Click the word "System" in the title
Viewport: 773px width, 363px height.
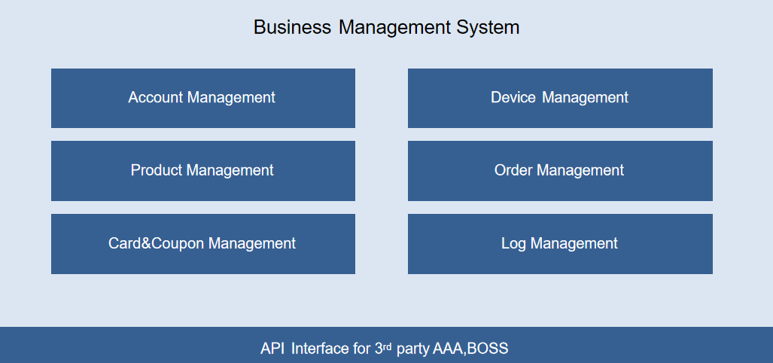[488, 28]
